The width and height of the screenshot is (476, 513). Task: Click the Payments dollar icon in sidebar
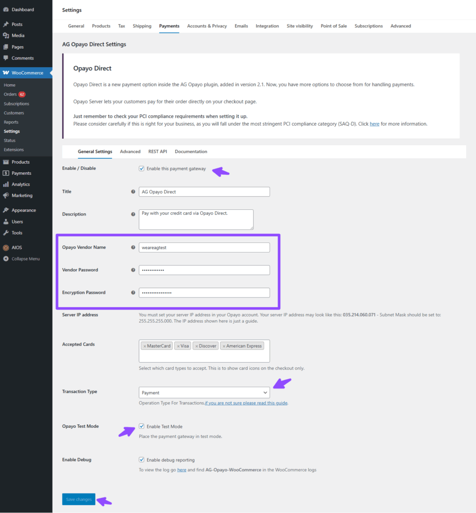pos(6,173)
